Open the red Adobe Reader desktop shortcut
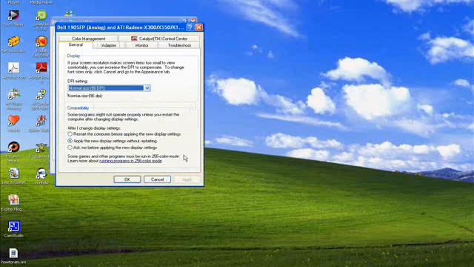 point(41,68)
